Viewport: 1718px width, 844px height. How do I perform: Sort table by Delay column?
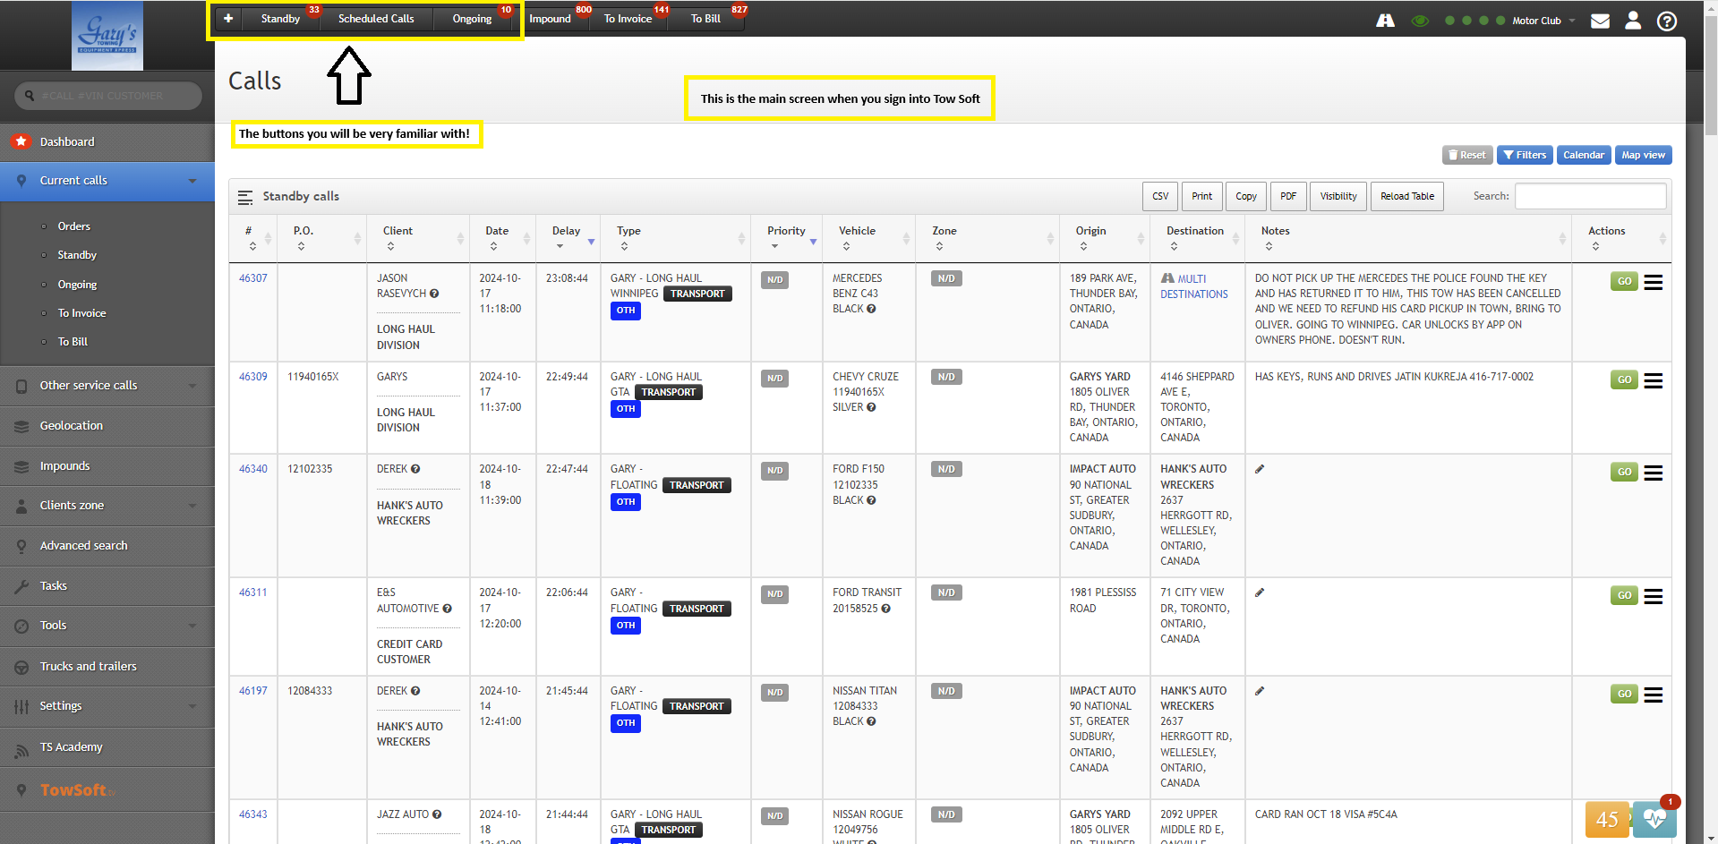(x=568, y=238)
